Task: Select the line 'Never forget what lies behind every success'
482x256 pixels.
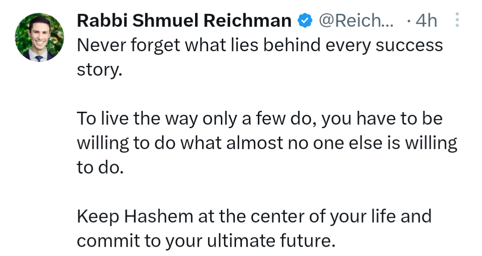Action: (x=260, y=45)
